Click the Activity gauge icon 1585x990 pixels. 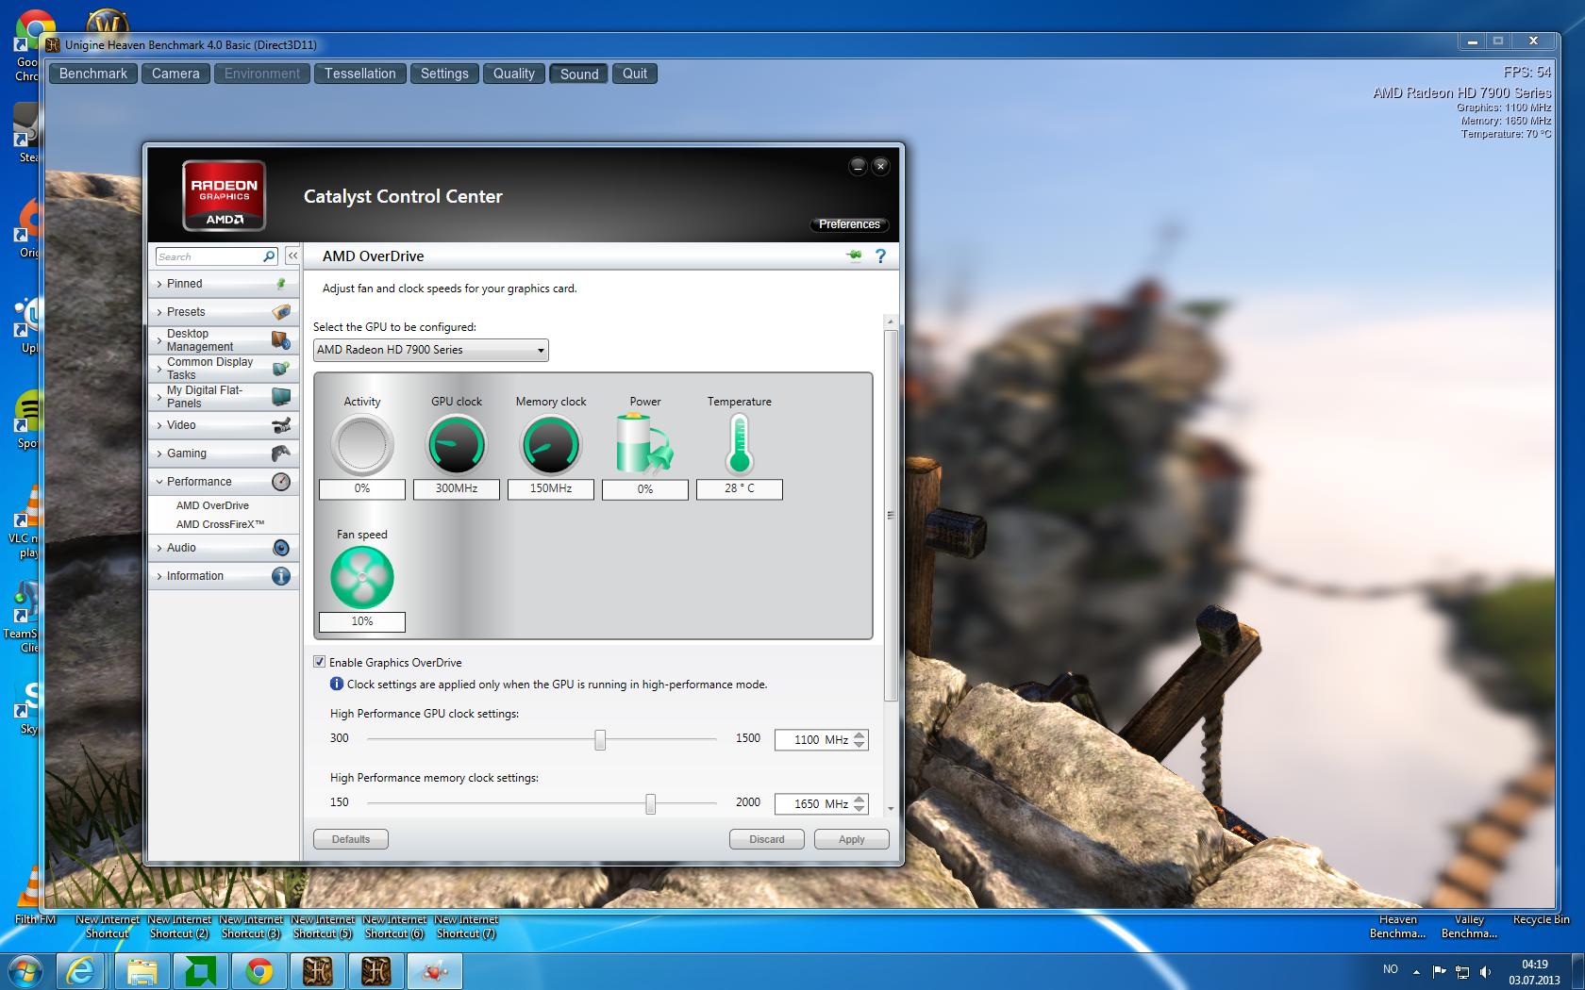[x=362, y=445]
